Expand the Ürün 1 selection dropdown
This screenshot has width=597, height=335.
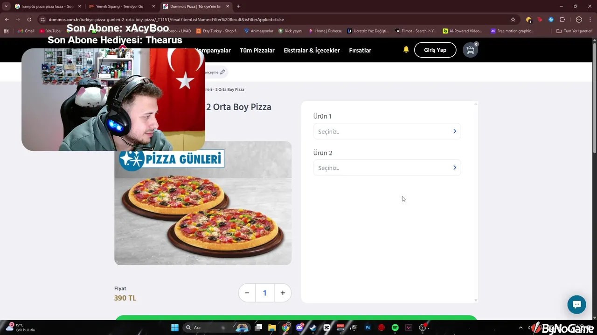pos(387,131)
